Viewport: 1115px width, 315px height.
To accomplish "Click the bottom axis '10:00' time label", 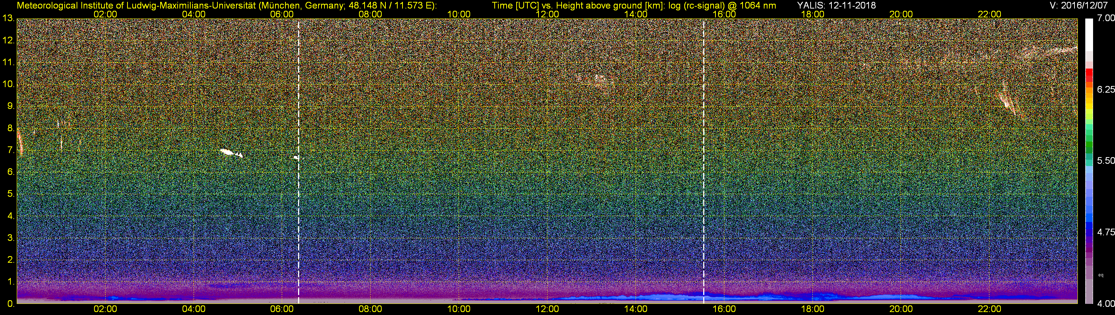I will pyautogui.click(x=459, y=309).
